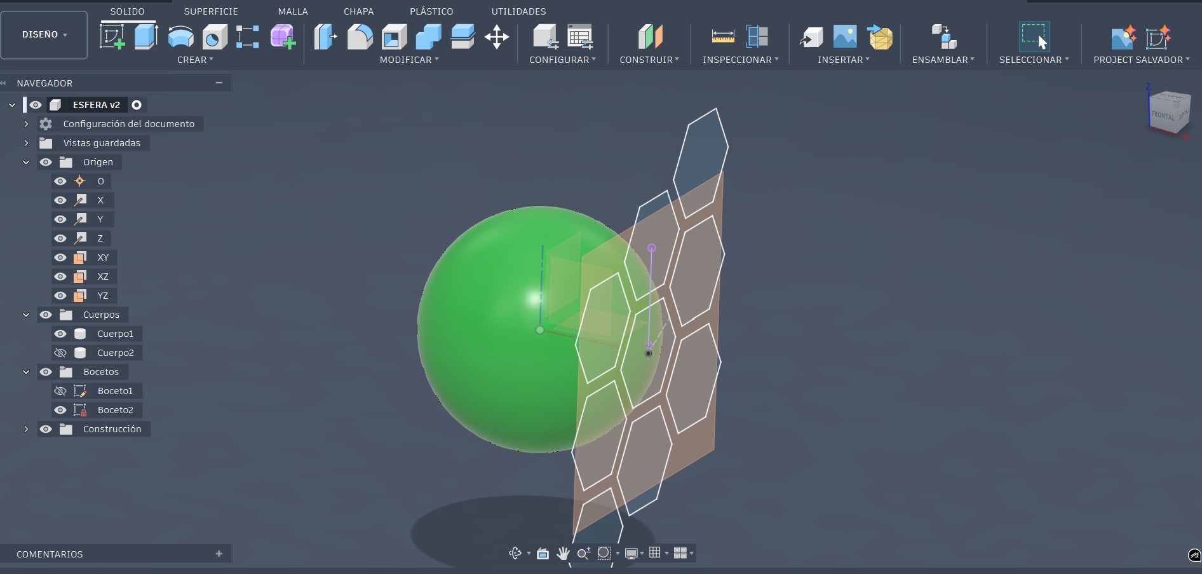
Task: Select the Insert Canvas image icon
Action: (845, 37)
